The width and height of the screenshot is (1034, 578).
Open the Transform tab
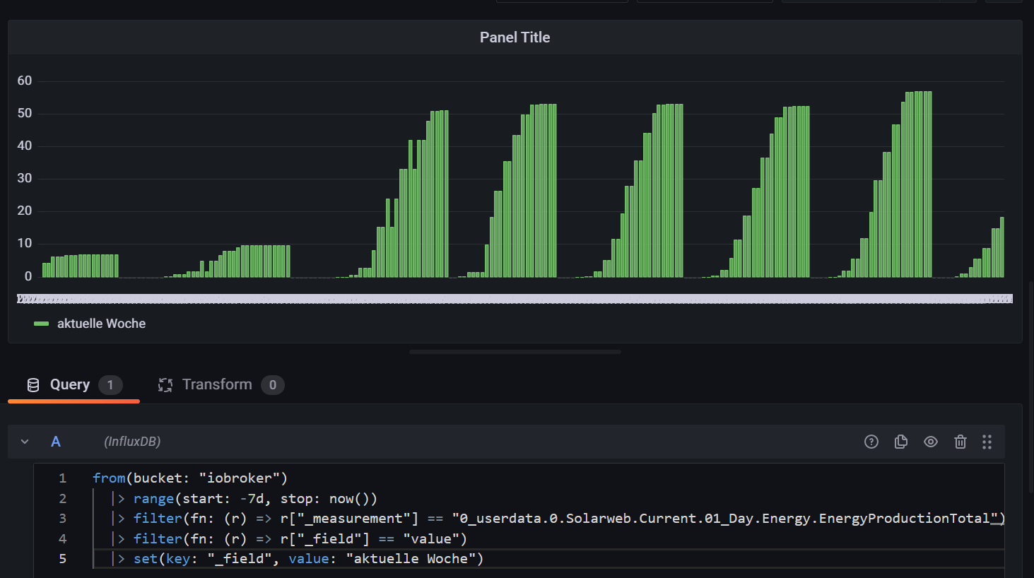coord(221,385)
